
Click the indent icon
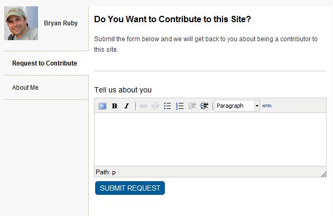[204, 106]
